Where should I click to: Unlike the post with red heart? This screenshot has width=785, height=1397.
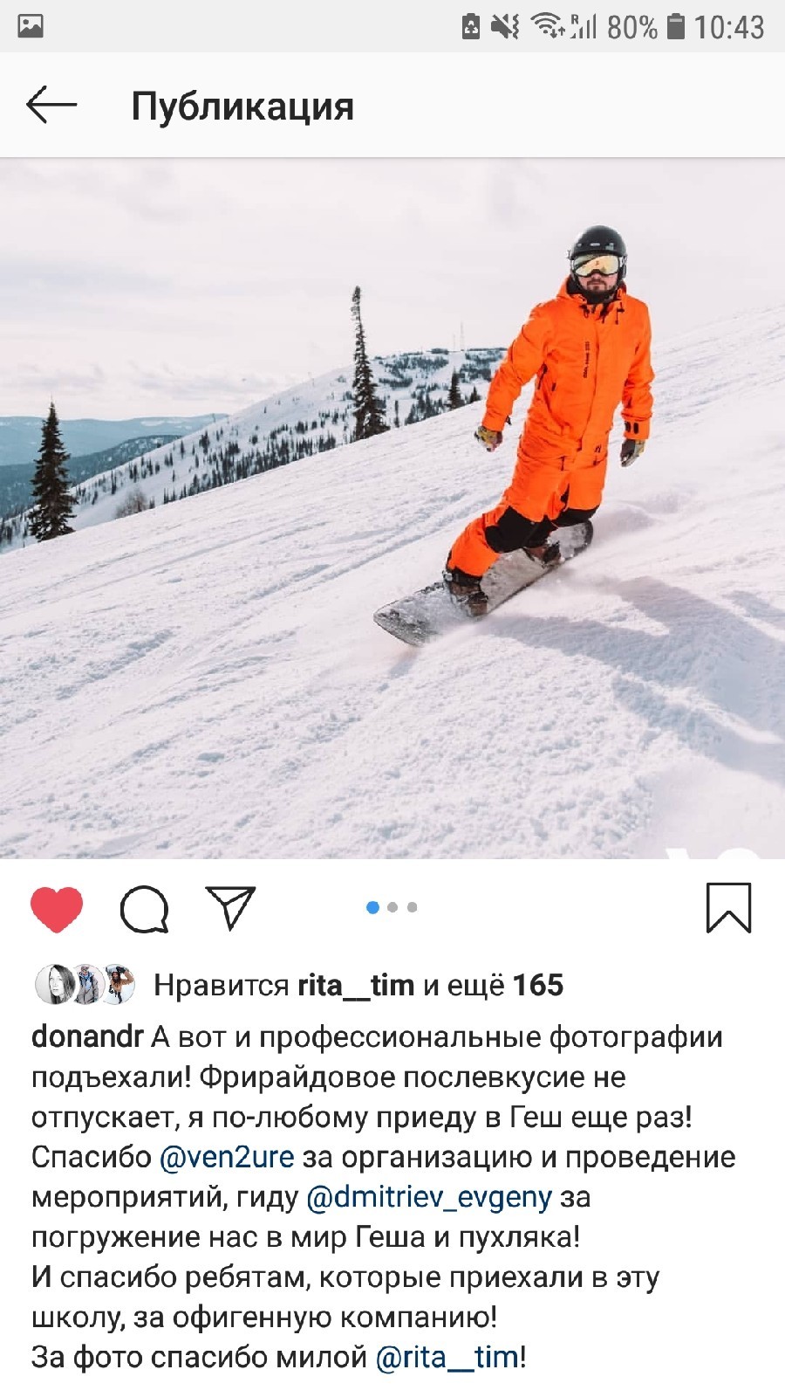coord(57,909)
